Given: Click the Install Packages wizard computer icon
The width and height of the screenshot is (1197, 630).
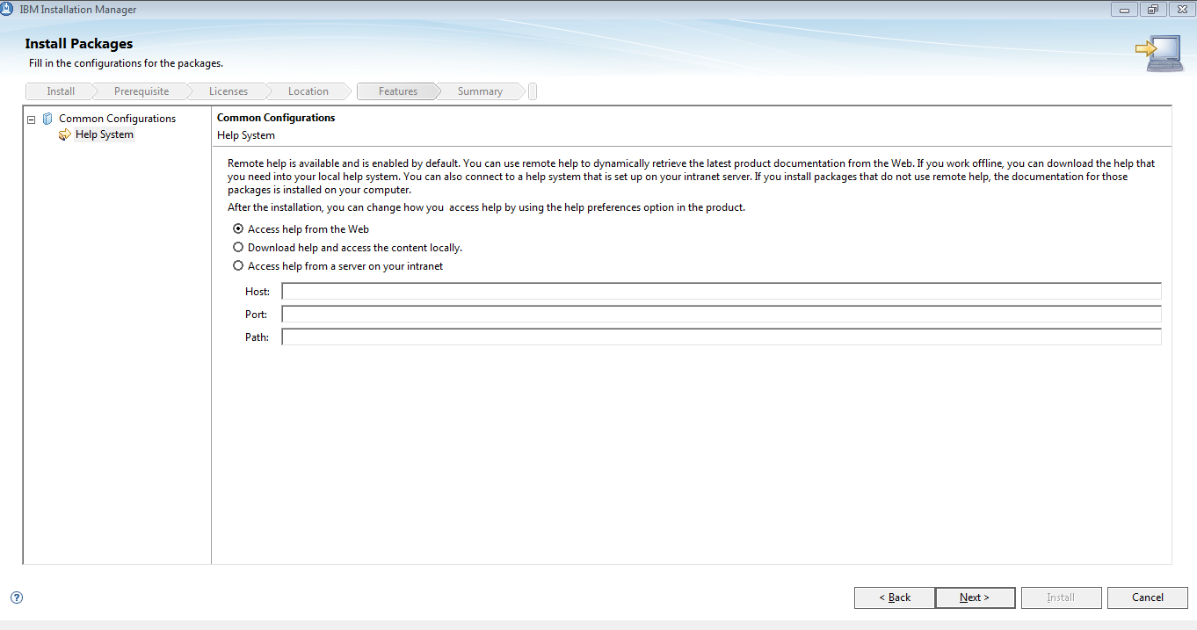Looking at the screenshot, I should (x=1159, y=54).
